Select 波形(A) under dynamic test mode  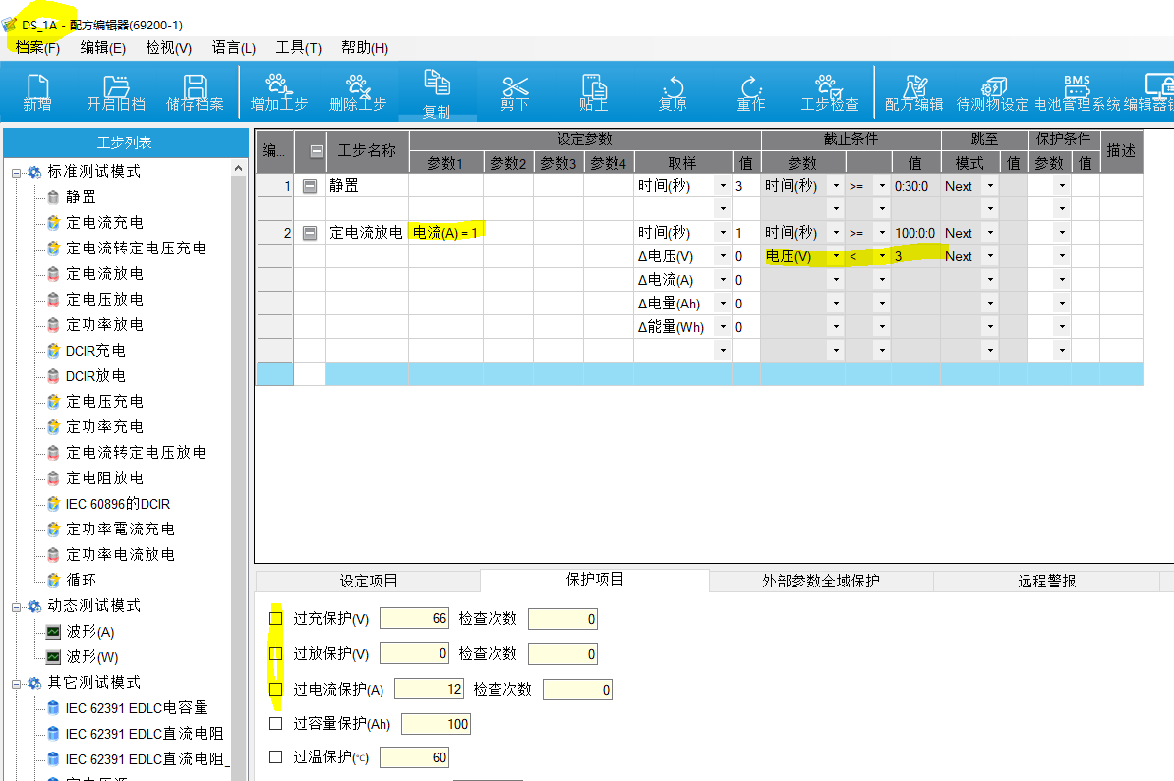point(89,632)
